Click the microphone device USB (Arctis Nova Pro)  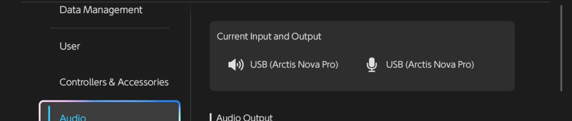coord(430,64)
